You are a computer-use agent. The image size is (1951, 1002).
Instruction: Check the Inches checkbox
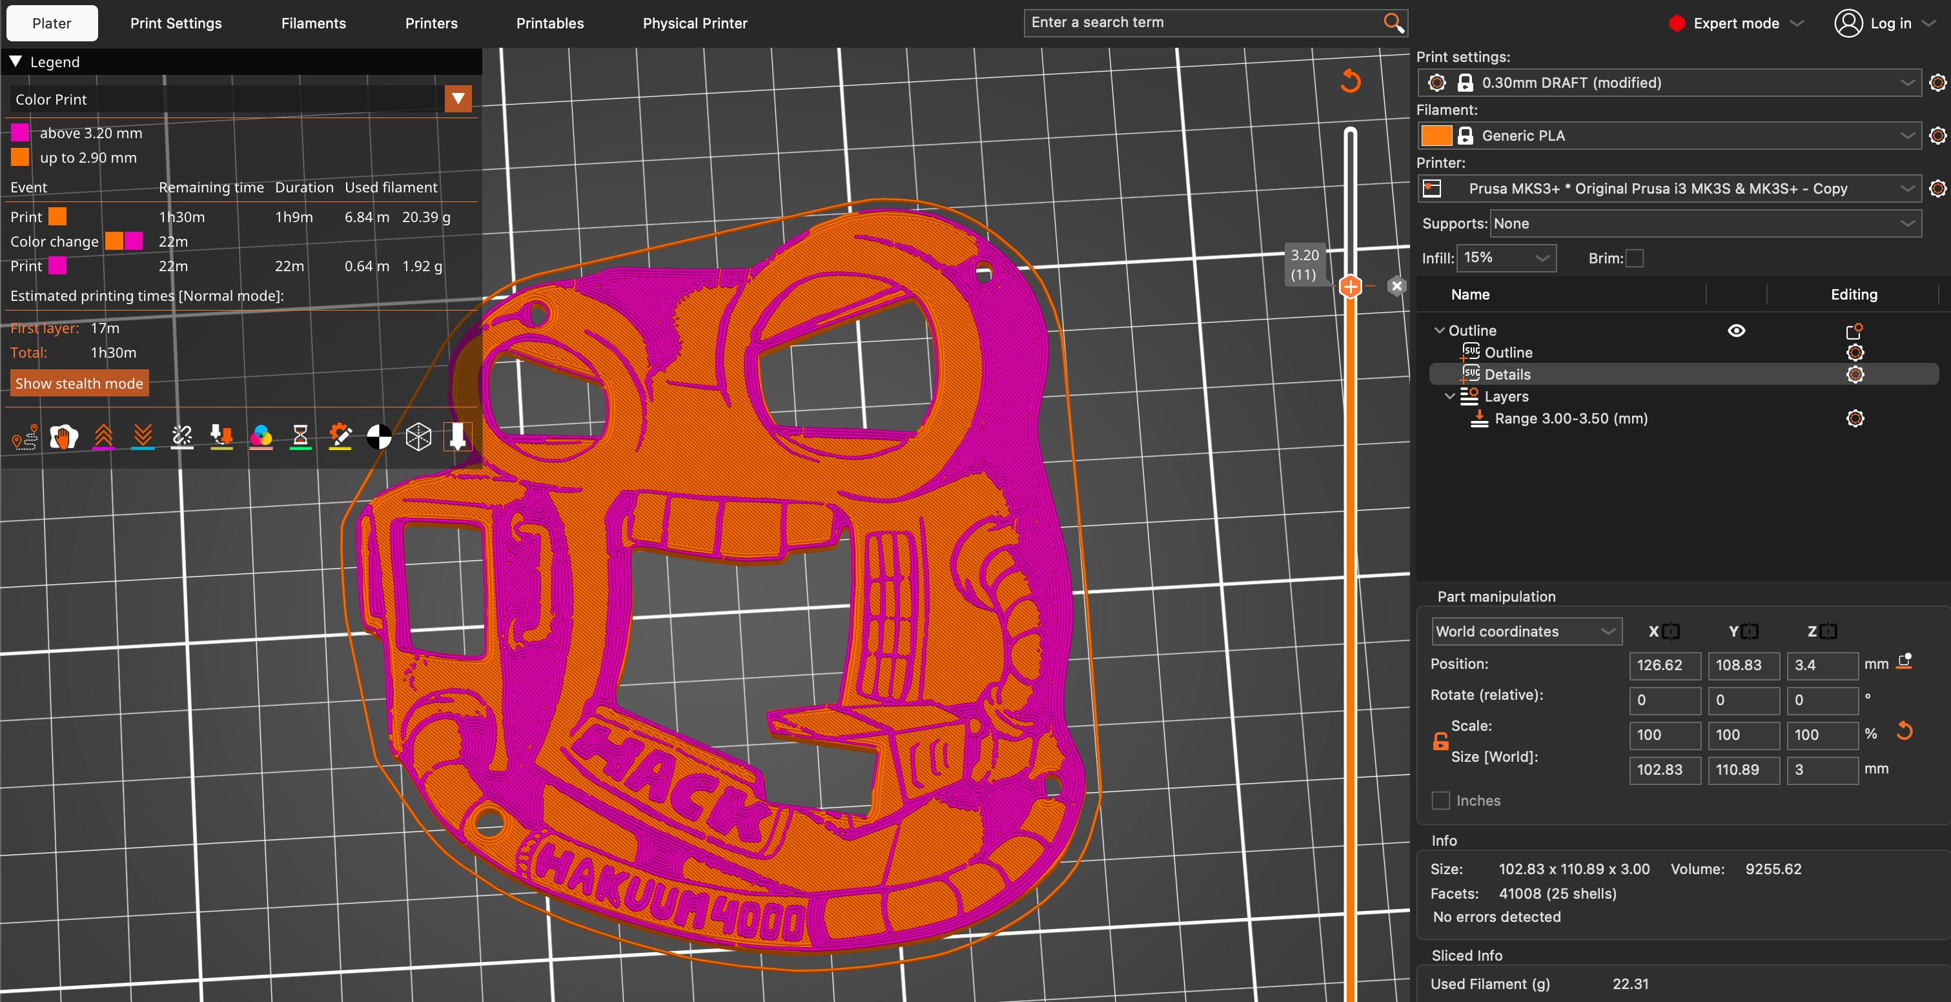point(1440,800)
